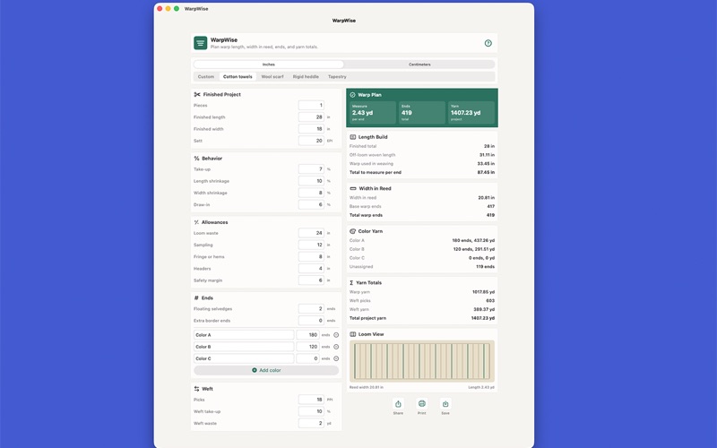Screen dimensions: 717x448
Task: Click the Color Yarn section icon
Action: pyautogui.click(x=352, y=231)
